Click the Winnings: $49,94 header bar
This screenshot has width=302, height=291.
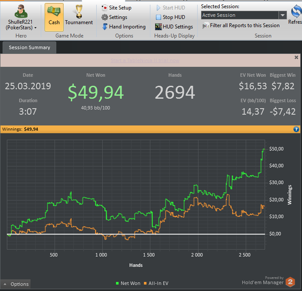pyautogui.click(x=150, y=129)
